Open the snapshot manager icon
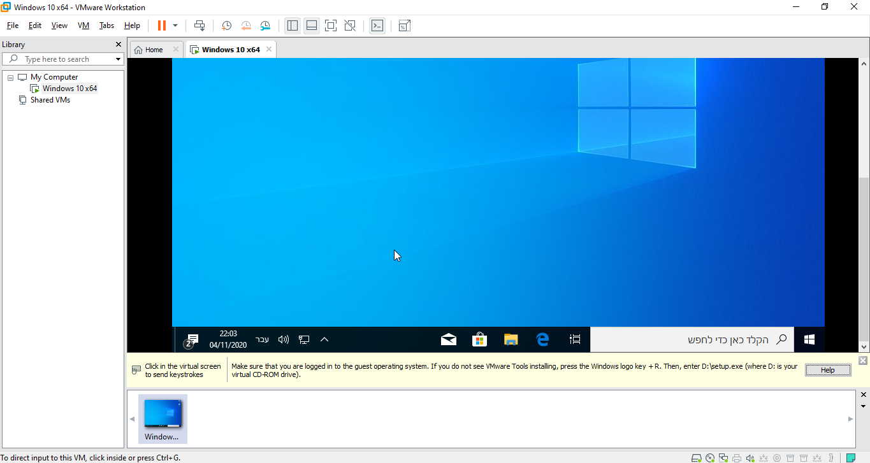 [265, 25]
